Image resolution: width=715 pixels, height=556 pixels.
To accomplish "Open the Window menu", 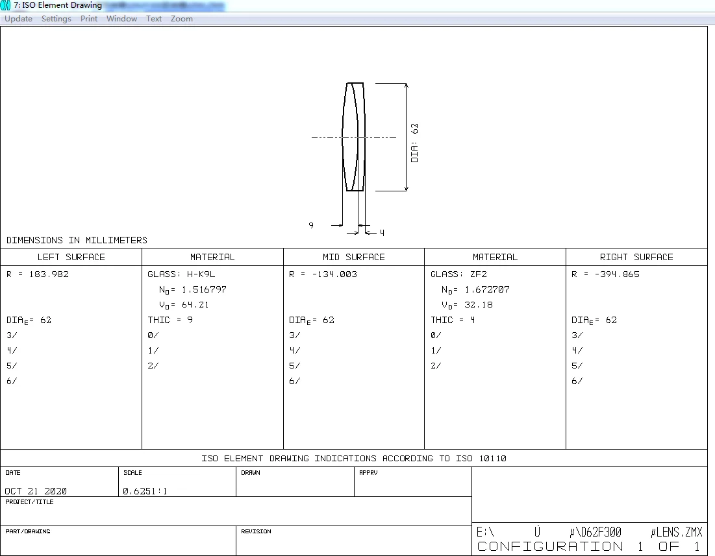I will (x=121, y=19).
